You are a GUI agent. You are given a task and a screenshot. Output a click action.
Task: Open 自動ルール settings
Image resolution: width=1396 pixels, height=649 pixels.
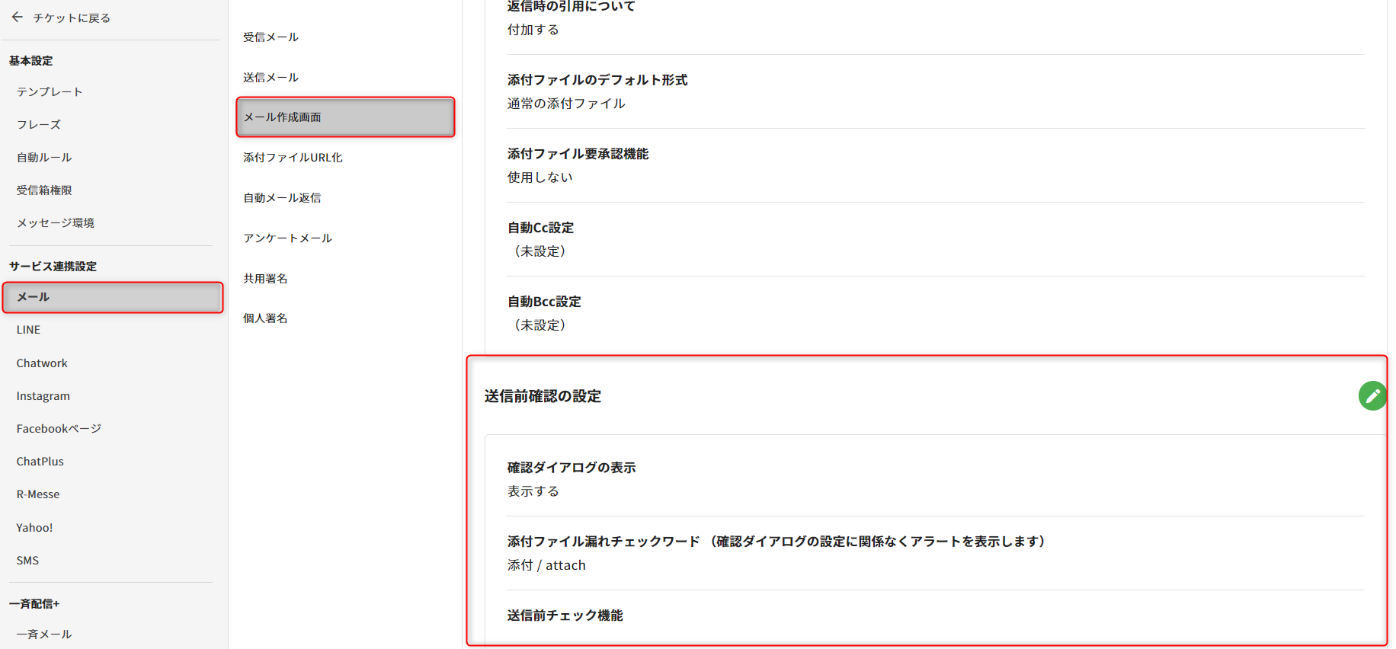44,157
